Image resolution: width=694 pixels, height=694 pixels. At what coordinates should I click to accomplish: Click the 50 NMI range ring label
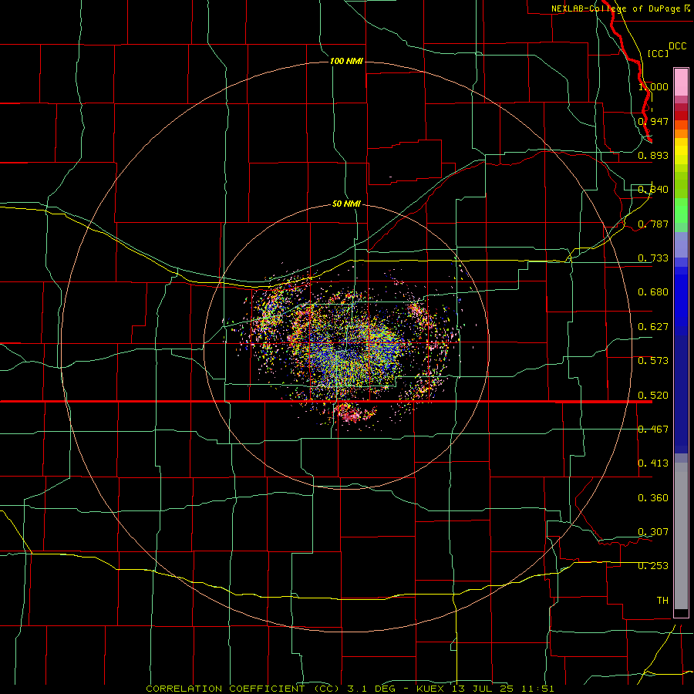tap(346, 204)
